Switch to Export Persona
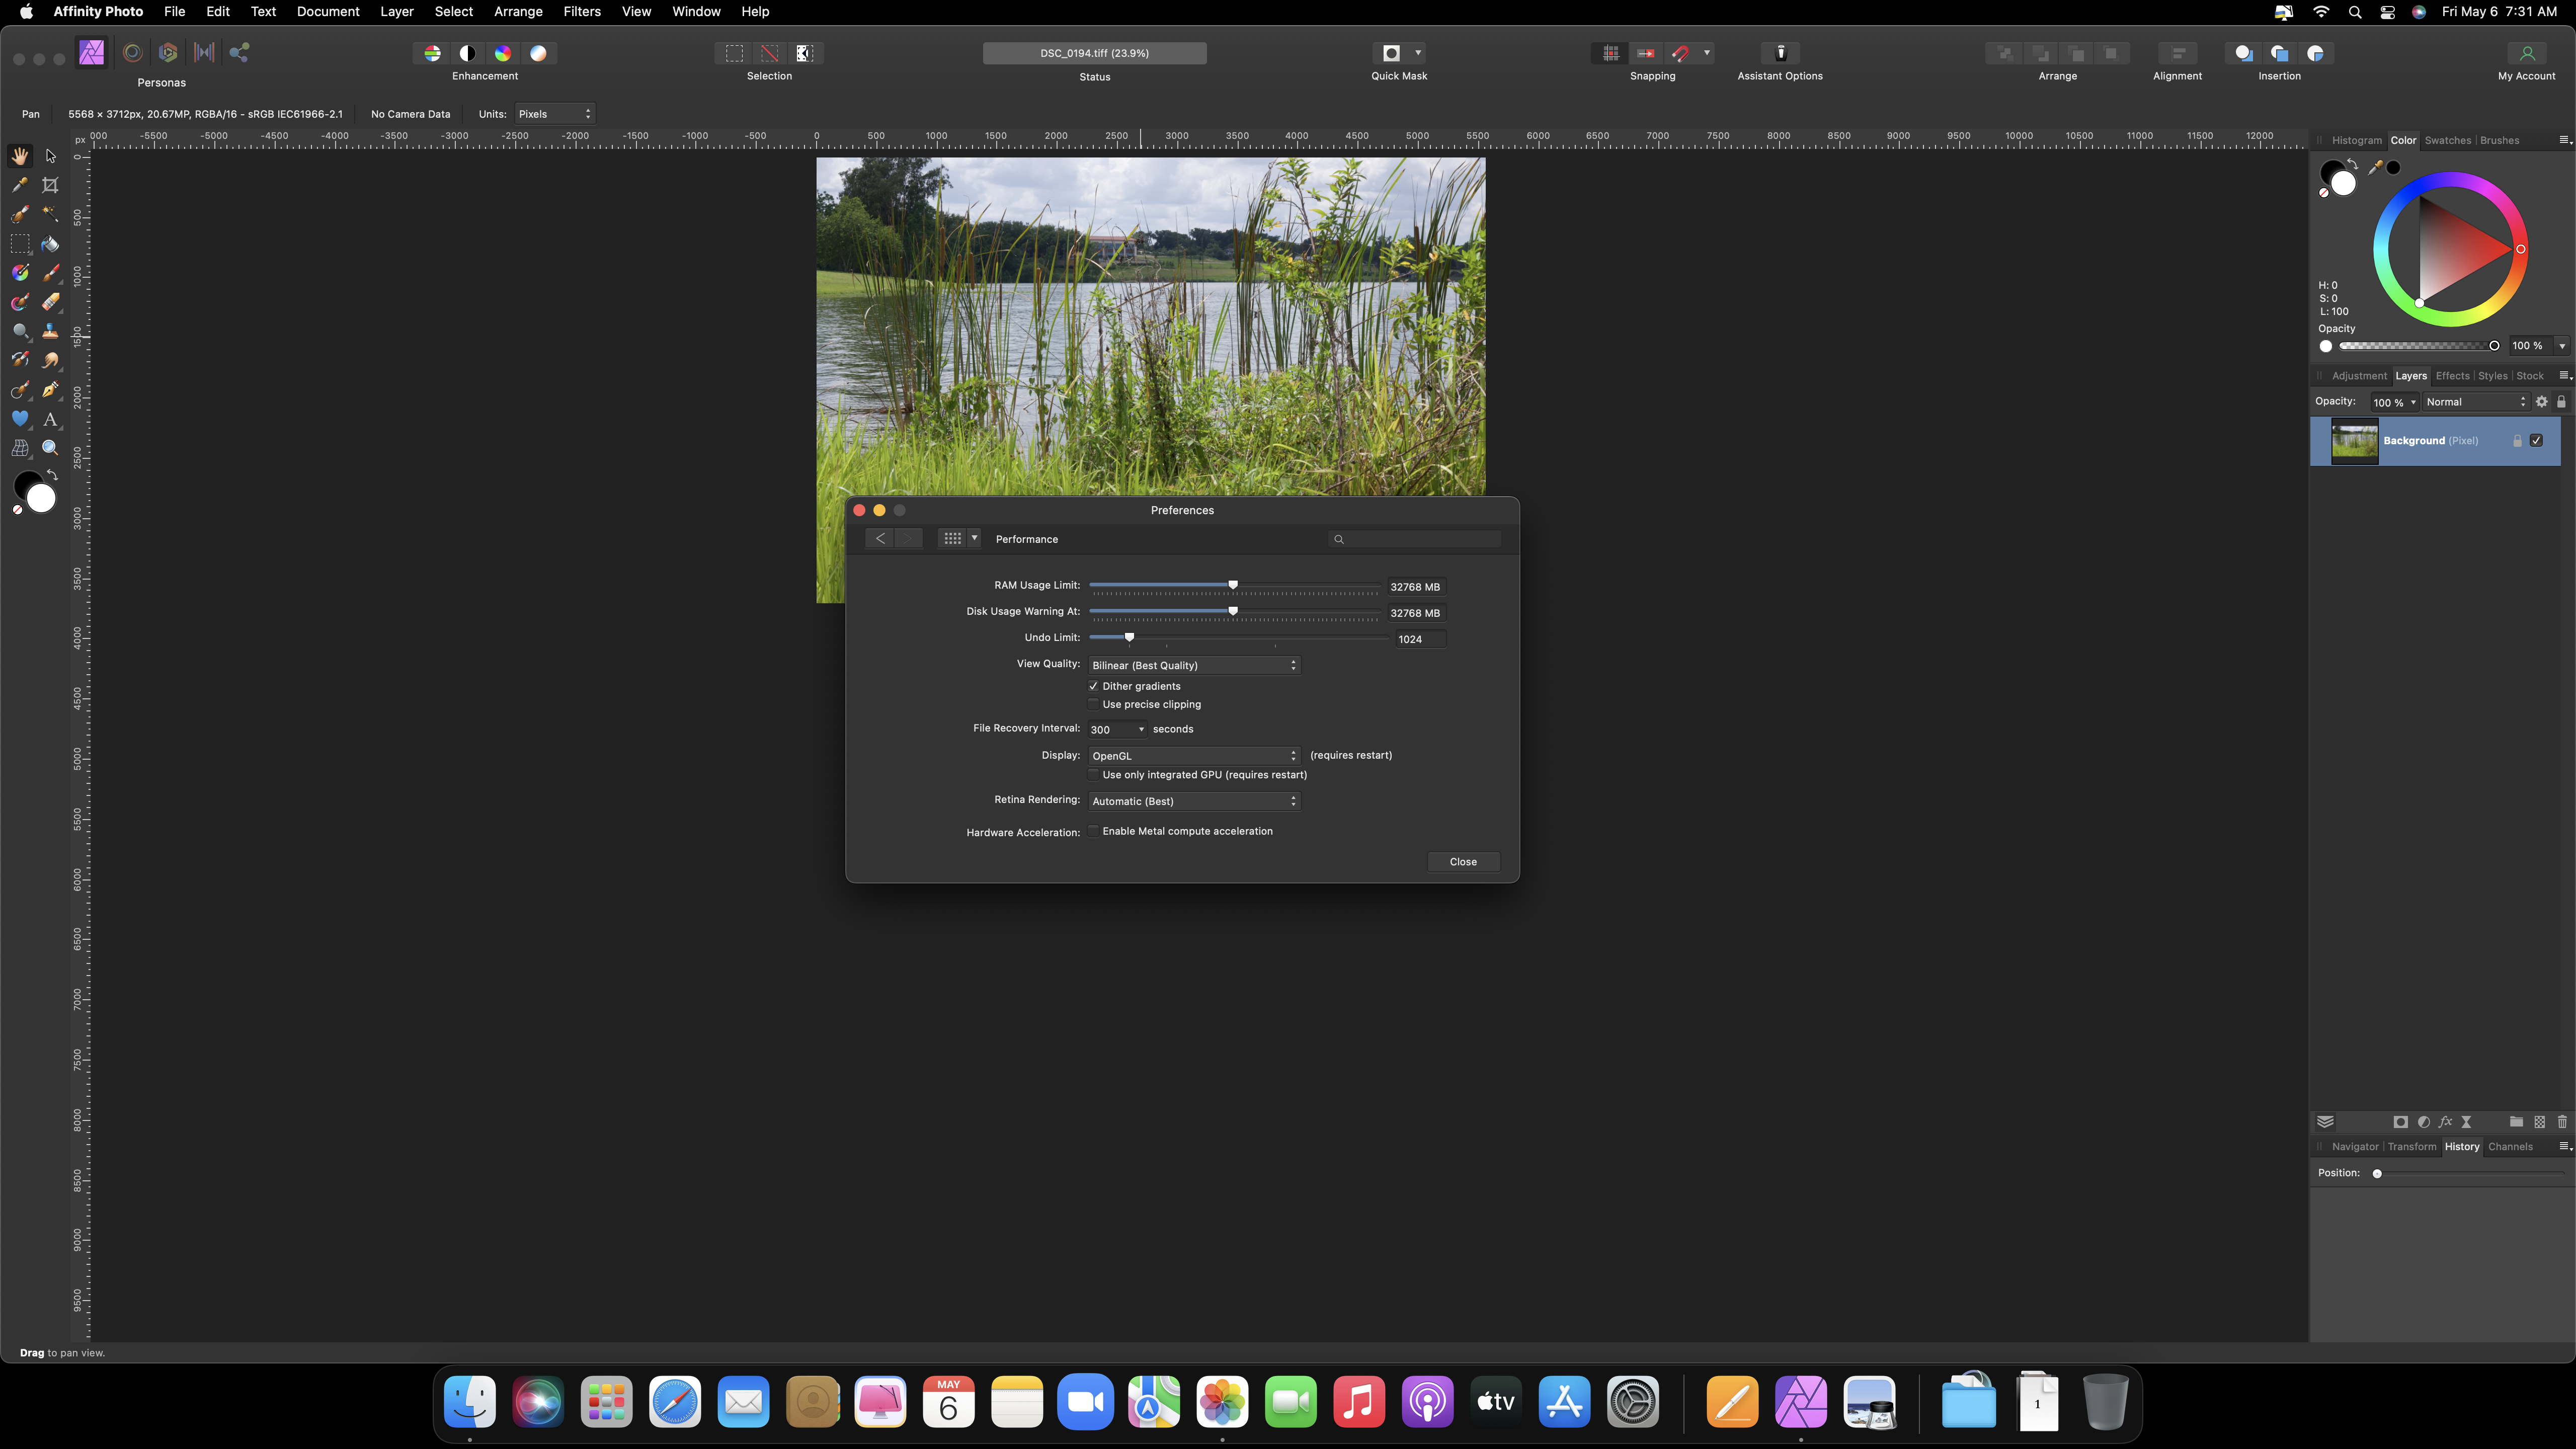This screenshot has height=1449, width=2576. coord(239,53)
